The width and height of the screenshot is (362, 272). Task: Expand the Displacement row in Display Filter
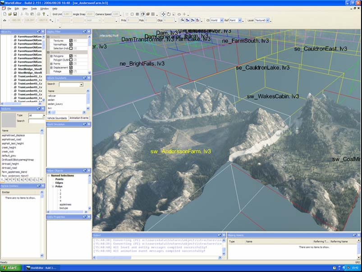(51, 68)
